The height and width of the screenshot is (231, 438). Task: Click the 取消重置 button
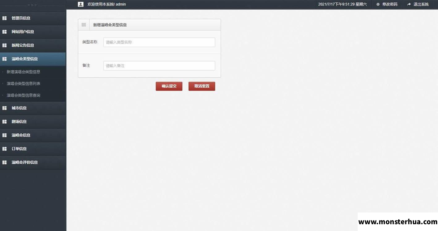coord(202,86)
